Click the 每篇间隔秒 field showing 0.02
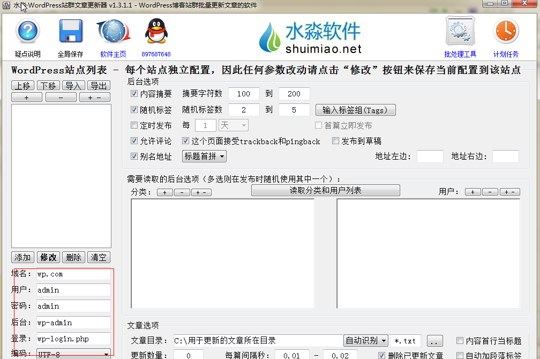Viewport: 540px width, 359px height. [340, 355]
